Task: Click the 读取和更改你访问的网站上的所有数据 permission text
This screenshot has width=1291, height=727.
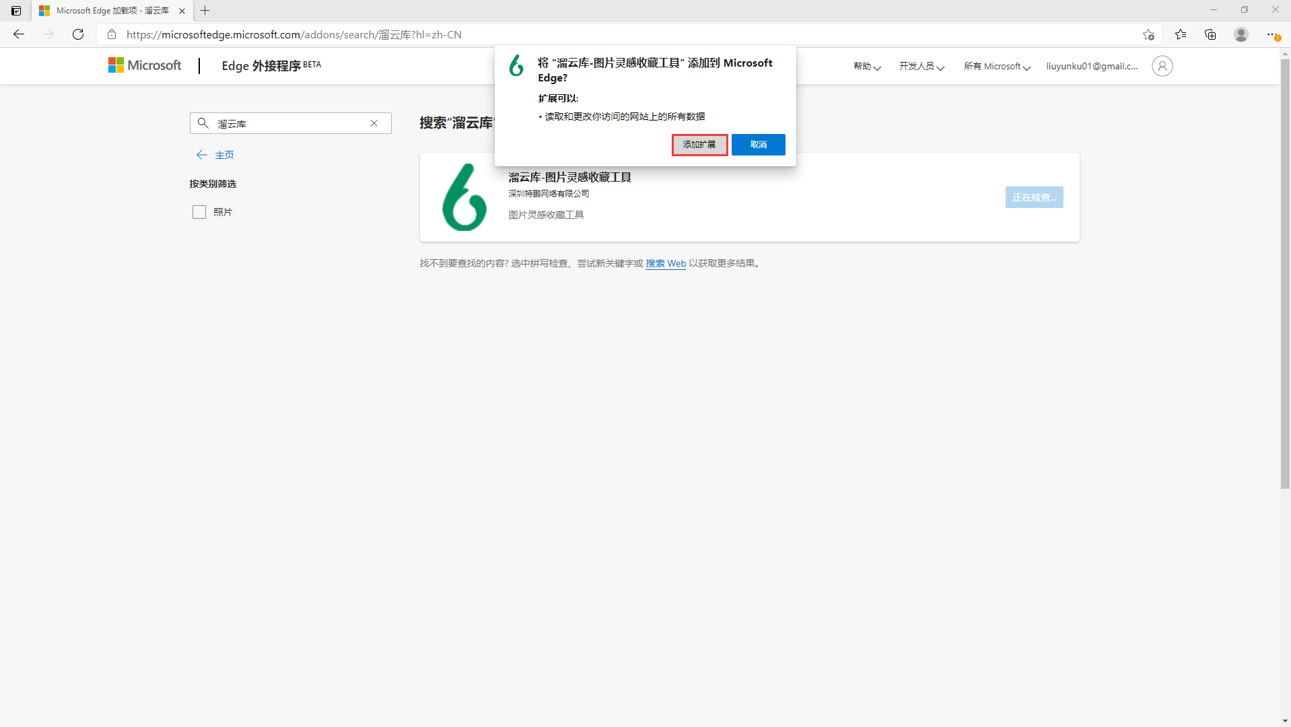Action: (x=625, y=116)
